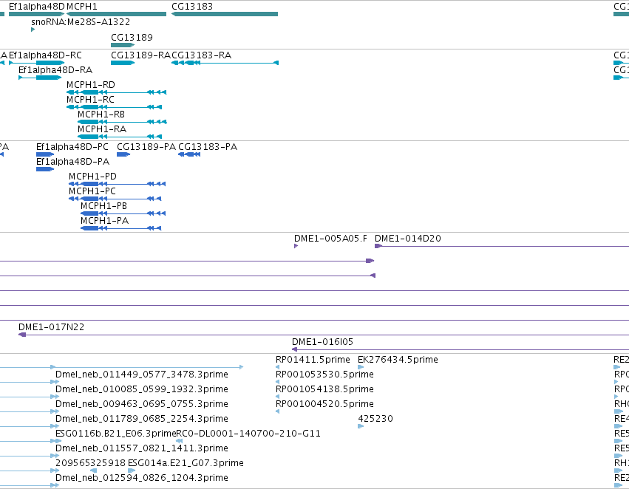Viewport: 629px width, 489px height.
Task: Click the MCPH1-RD transcript
Action: (x=116, y=92)
